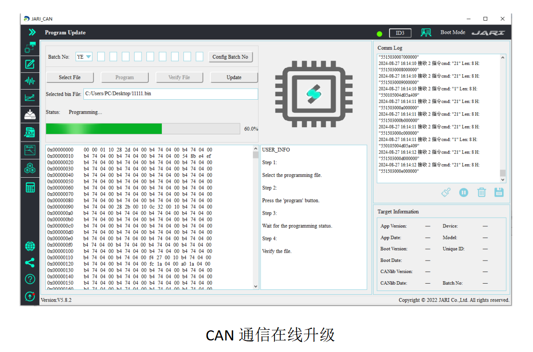The width and height of the screenshot is (533, 352).
Task: Save the Comm Log with the disk icon
Action: coord(499,192)
